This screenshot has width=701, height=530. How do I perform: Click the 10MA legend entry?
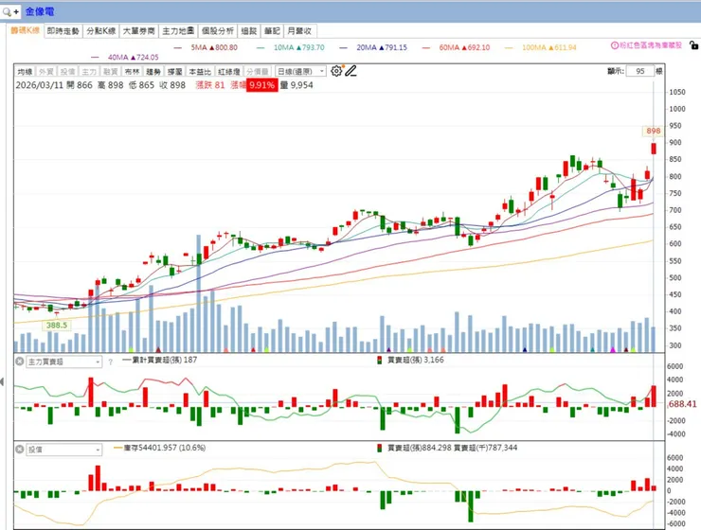(x=291, y=47)
